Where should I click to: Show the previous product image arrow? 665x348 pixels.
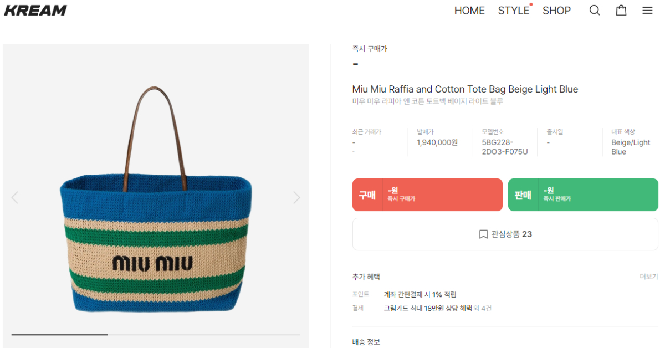(15, 197)
